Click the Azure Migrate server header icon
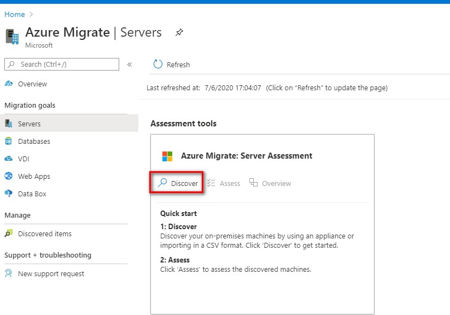This screenshot has height=315, width=450. pyautogui.click(x=12, y=37)
